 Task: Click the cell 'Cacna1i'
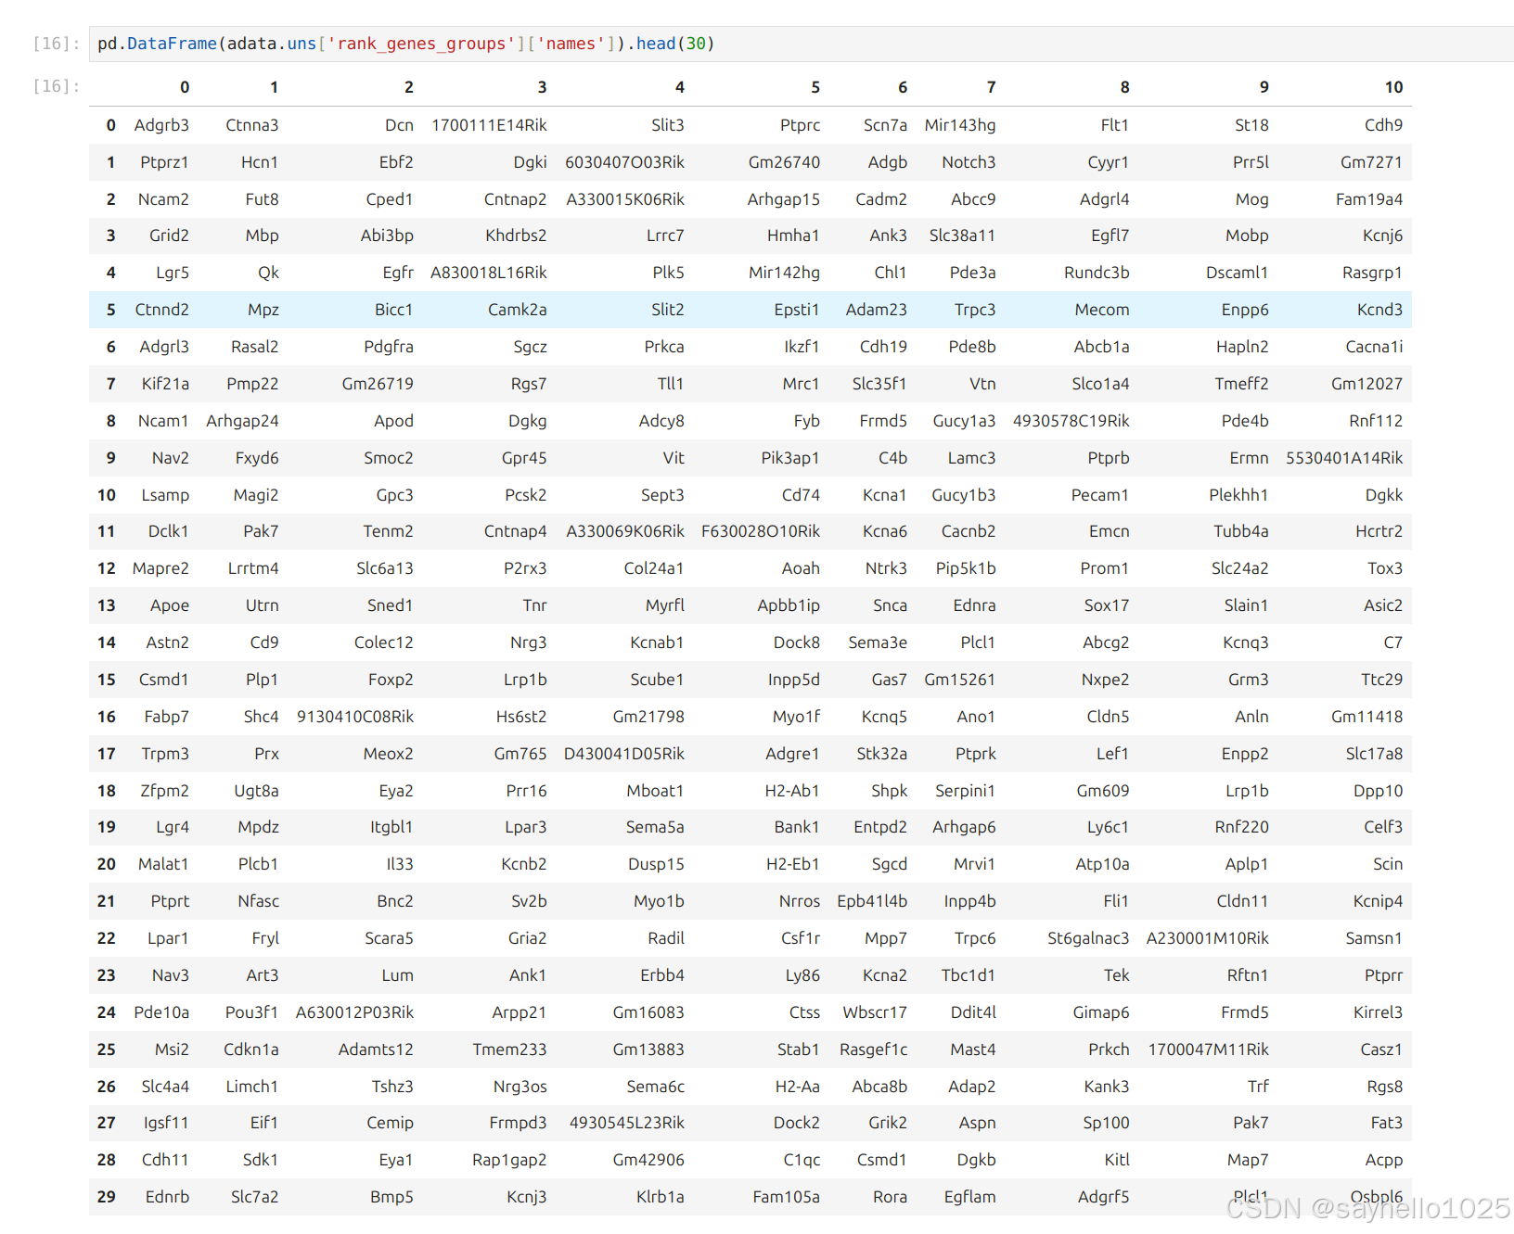[x=1374, y=347]
